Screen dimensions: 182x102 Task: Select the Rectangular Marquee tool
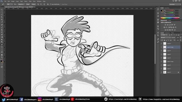pos(2,12)
